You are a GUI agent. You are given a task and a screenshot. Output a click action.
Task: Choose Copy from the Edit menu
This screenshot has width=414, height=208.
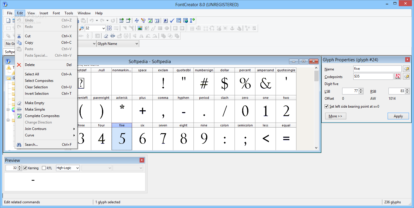click(x=46, y=43)
